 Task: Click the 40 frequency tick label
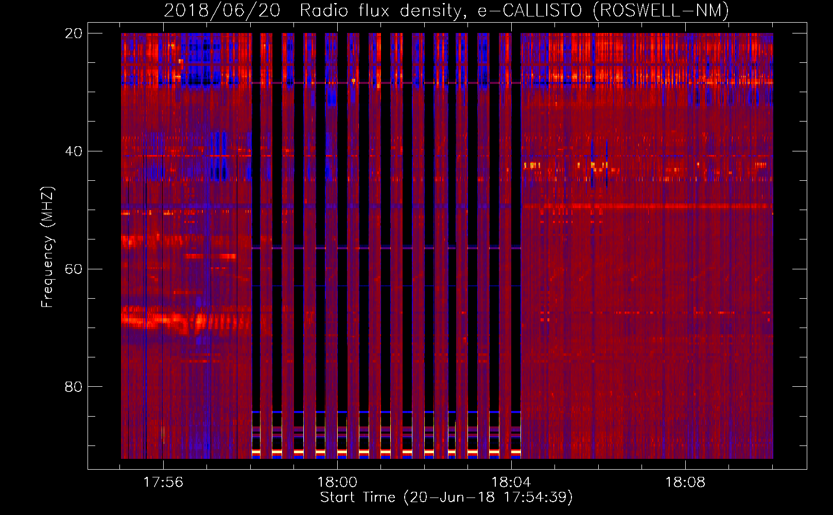coord(73,151)
